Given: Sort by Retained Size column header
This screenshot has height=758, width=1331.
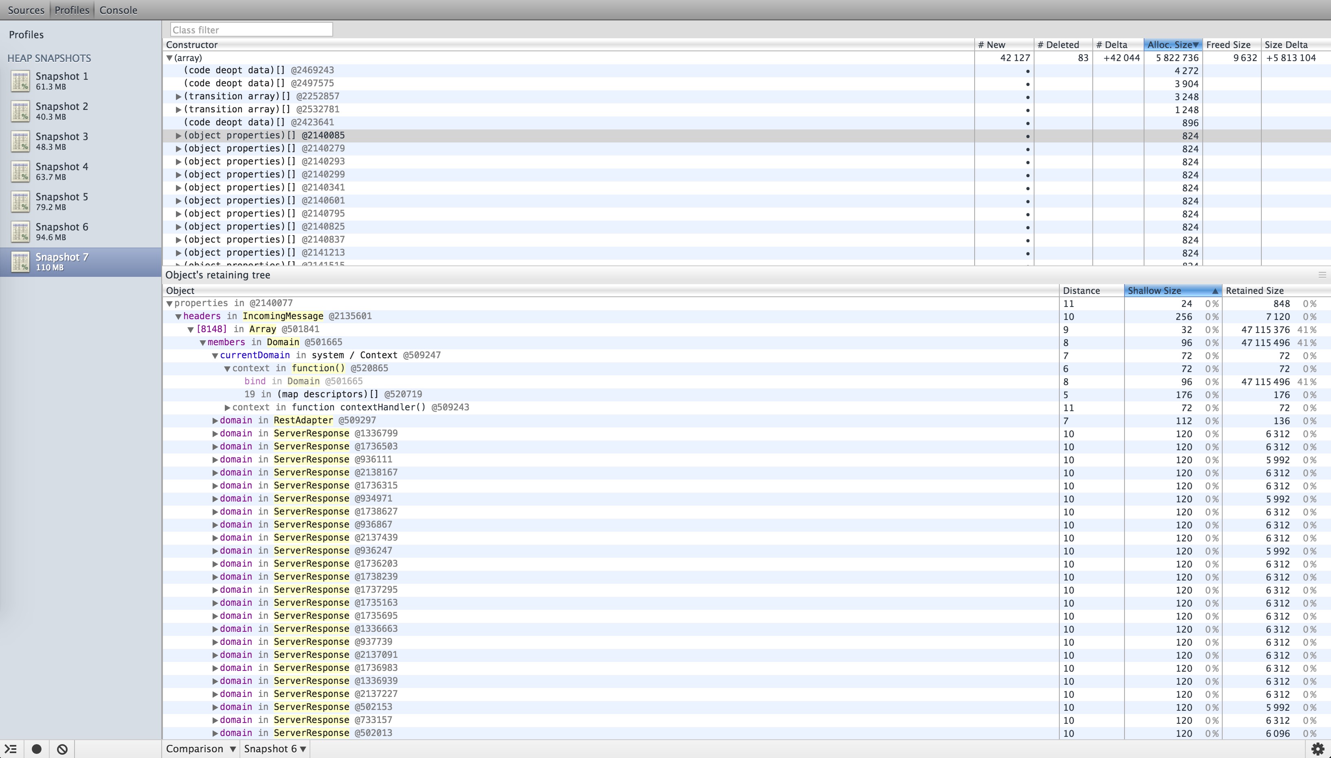Looking at the screenshot, I should tap(1254, 291).
